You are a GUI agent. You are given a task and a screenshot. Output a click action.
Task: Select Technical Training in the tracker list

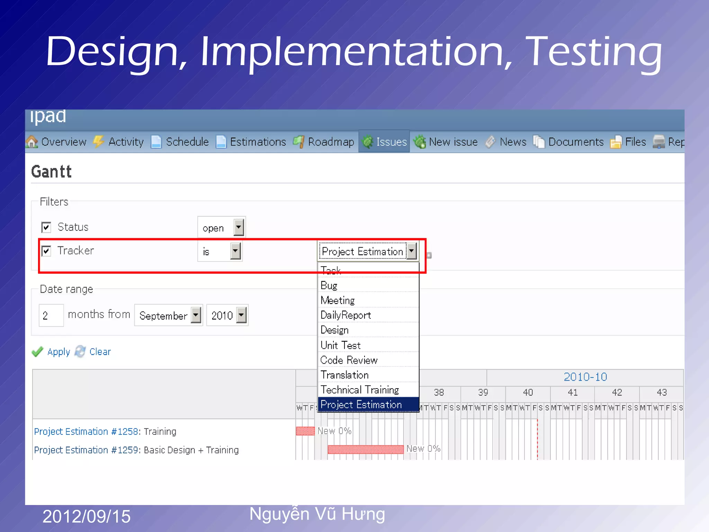pyautogui.click(x=368, y=390)
